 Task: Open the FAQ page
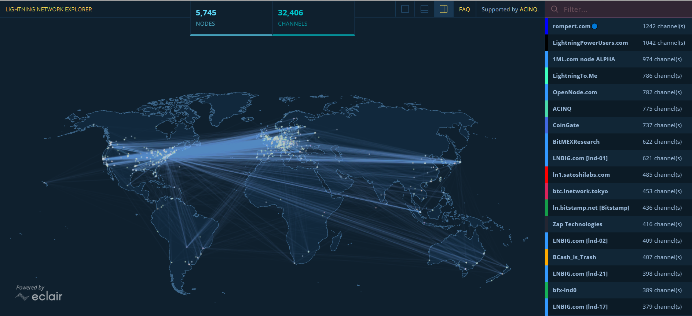tap(464, 10)
